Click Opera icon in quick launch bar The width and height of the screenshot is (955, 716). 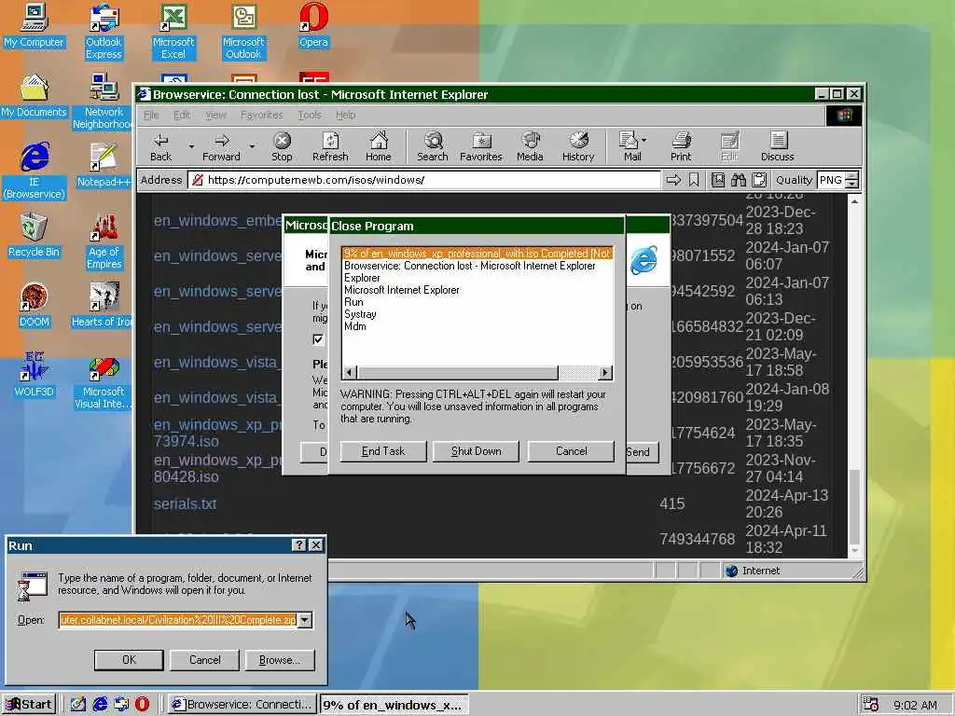(x=142, y=704)
